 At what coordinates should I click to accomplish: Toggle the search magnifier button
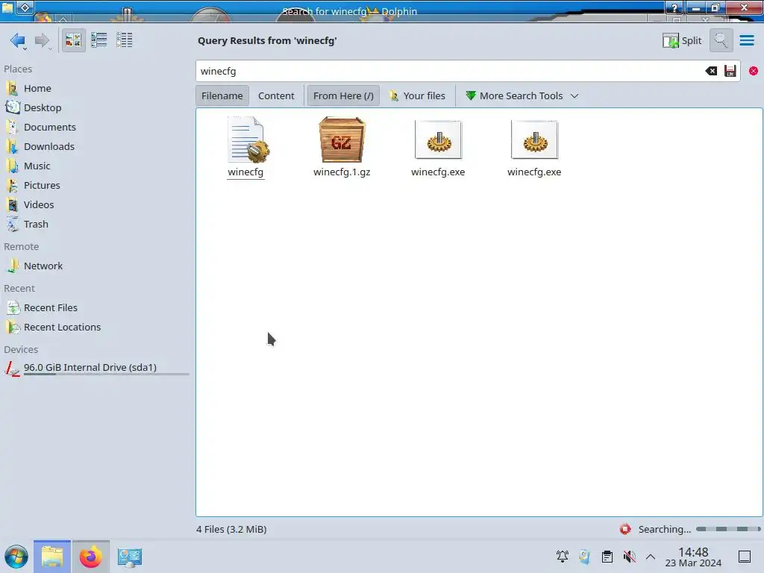tap(721, 40)
